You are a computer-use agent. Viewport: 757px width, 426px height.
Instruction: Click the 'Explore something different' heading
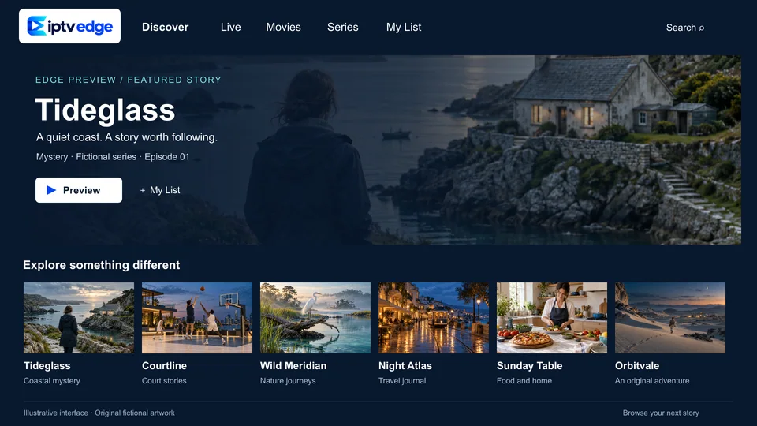pos(102,265)
